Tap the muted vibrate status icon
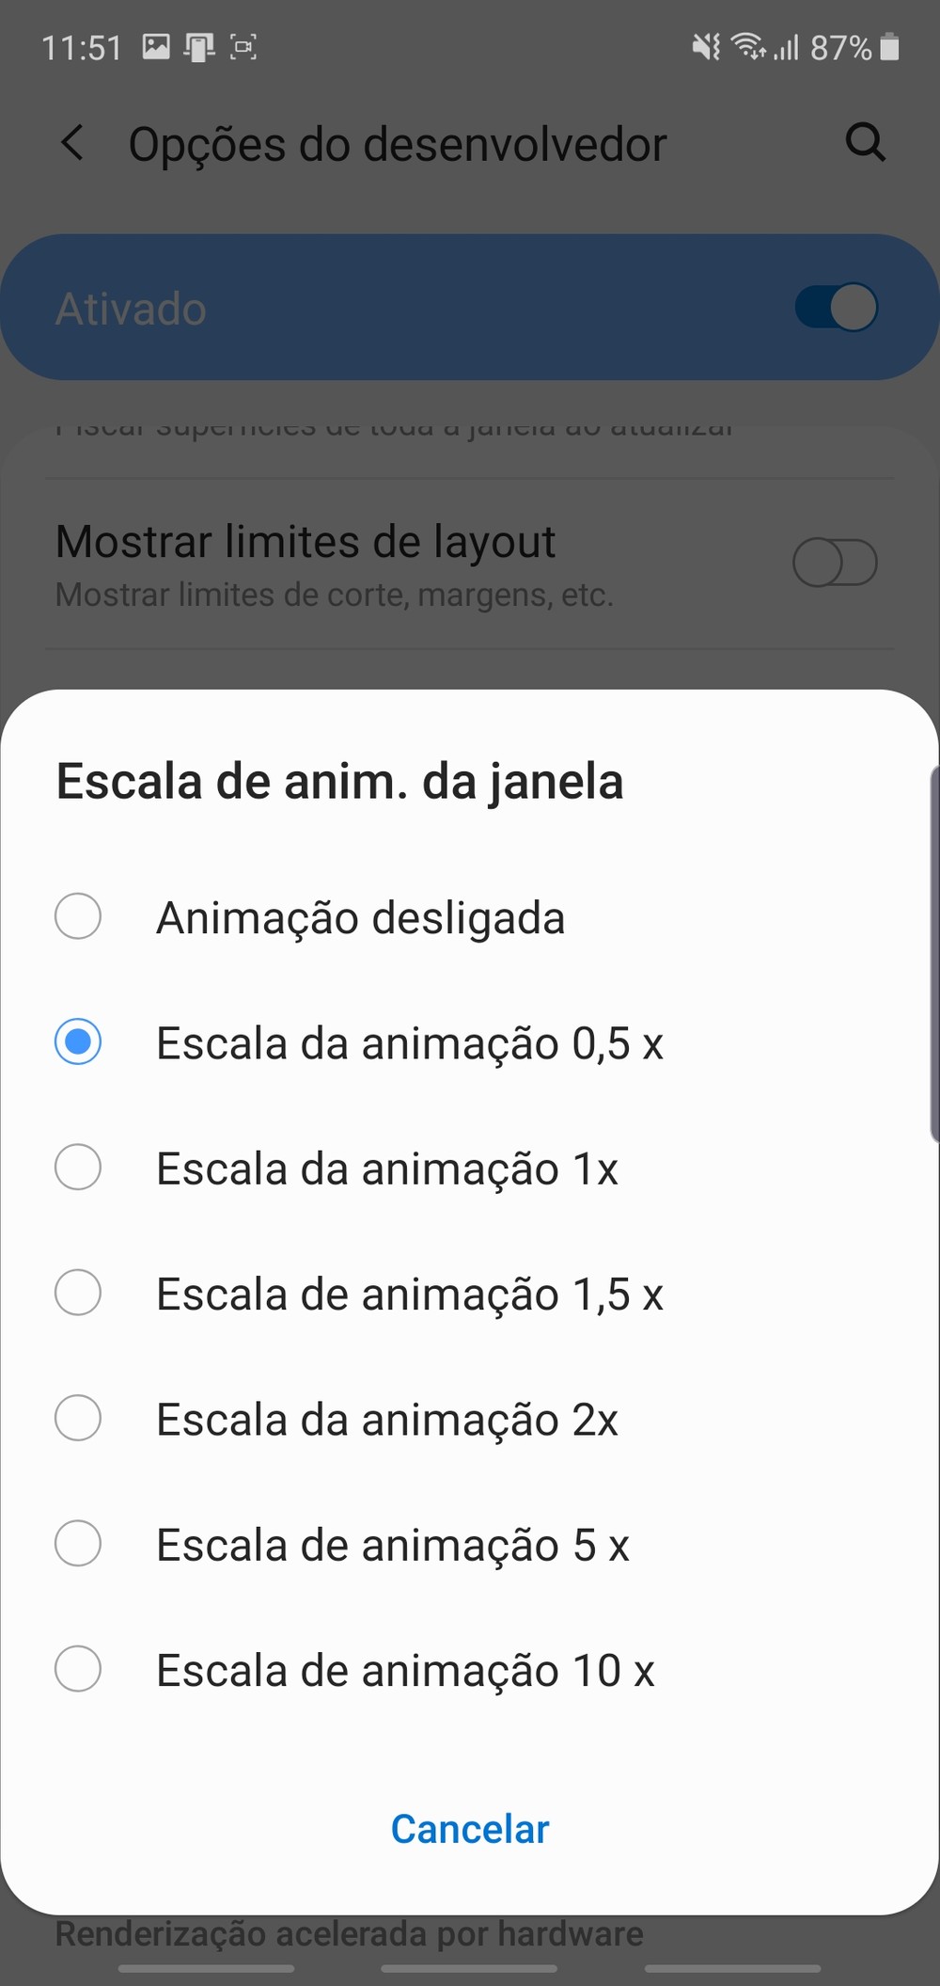Screen dimensions: 940x1986 coord(706,46)
